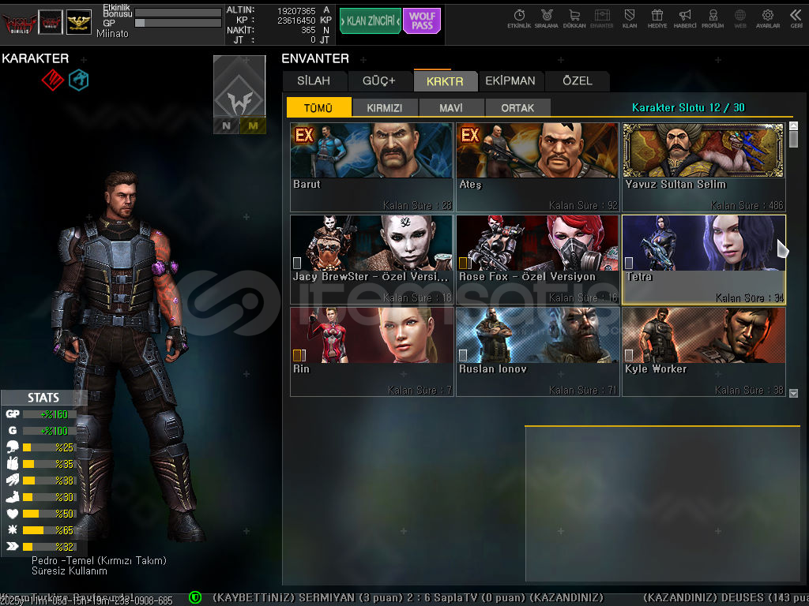
Task: Select the KRKTR tab
Action: [x=445, y=81]
